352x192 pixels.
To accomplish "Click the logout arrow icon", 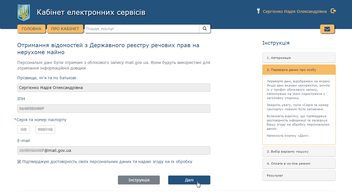I will [x=333, y=11].
